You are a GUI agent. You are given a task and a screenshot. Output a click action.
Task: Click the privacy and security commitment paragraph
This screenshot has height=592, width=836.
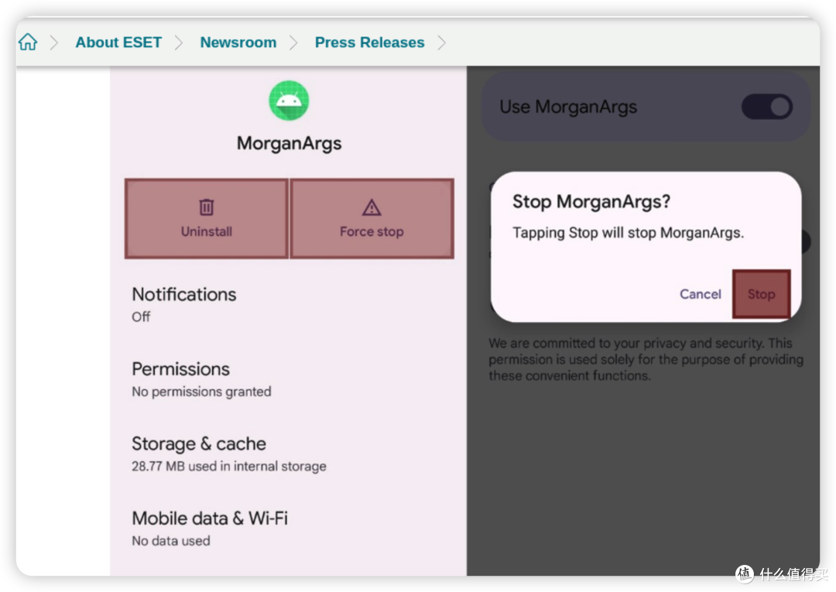pos(646,359)
